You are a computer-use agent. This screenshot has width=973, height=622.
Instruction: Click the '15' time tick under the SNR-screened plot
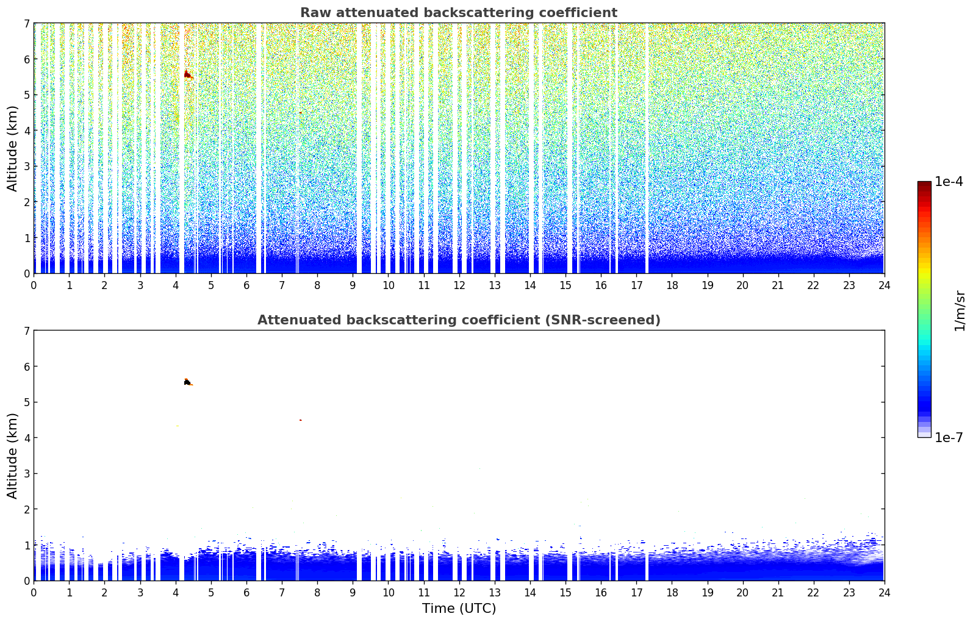tap(565, 592)
